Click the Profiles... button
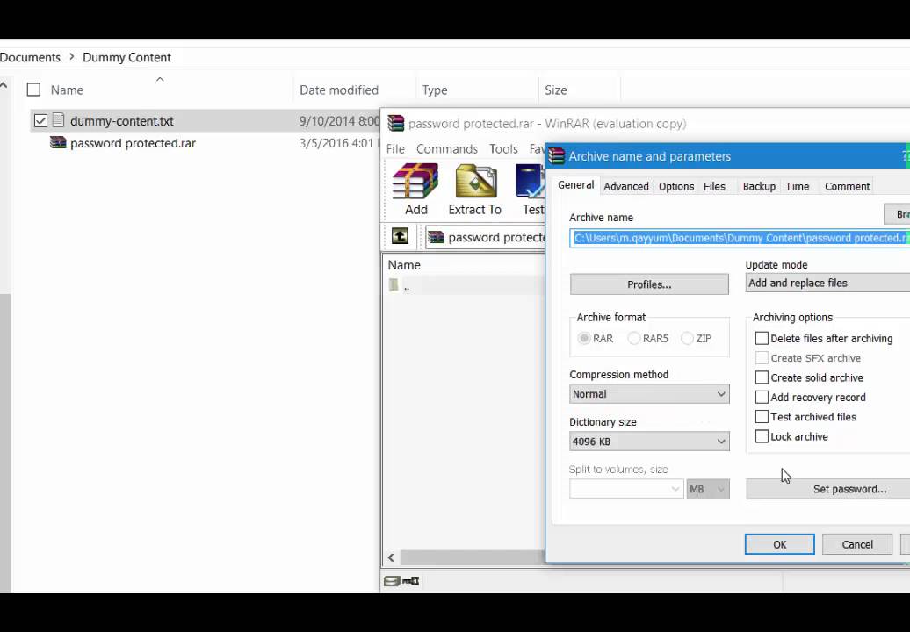 pyautogui.click(x=649, y=284)
